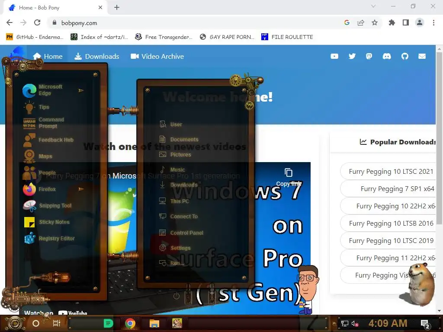The width and height of the screenshot is (443, 332).
Task: Open Control Panel from start menu
Action: click(x=181, y=233)
